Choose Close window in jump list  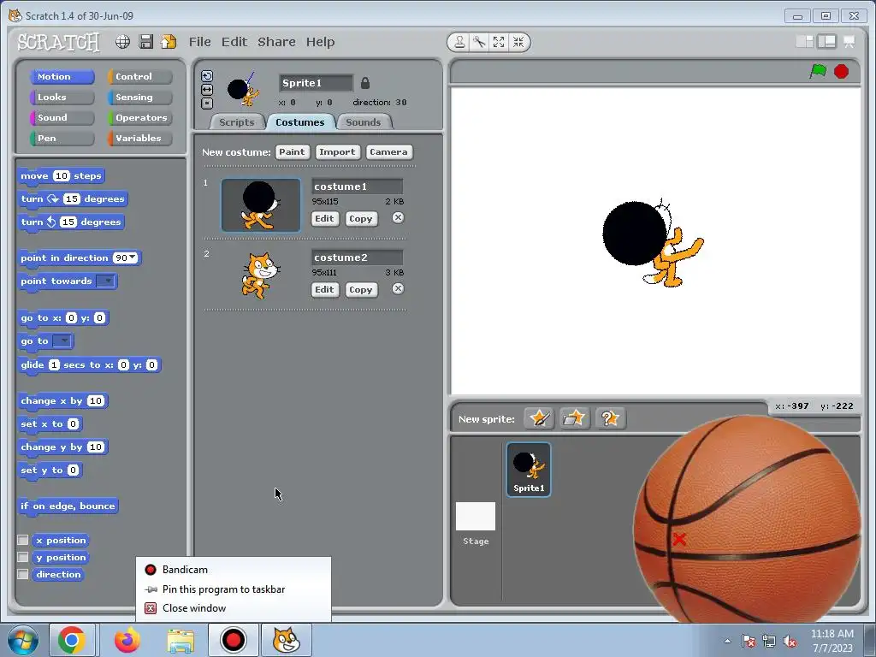(x=234, y=608)
